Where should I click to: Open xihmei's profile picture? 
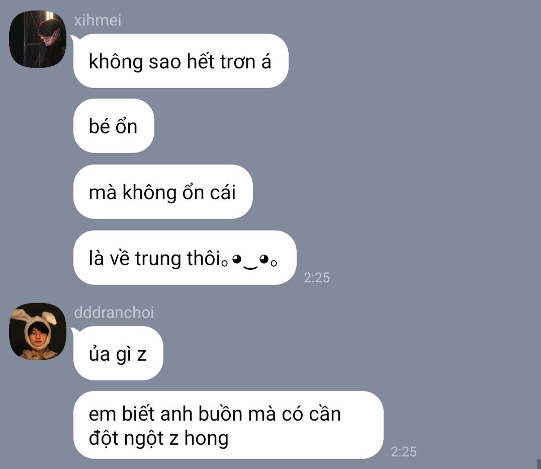coord(38,39)
